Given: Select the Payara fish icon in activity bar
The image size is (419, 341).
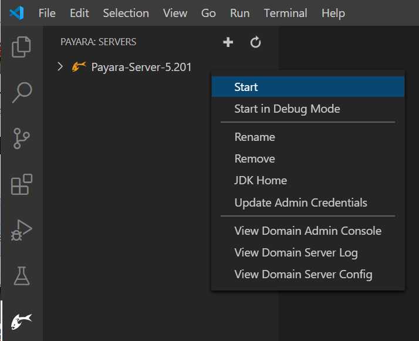Looking at the screenshot, I should tap(22, 320).
